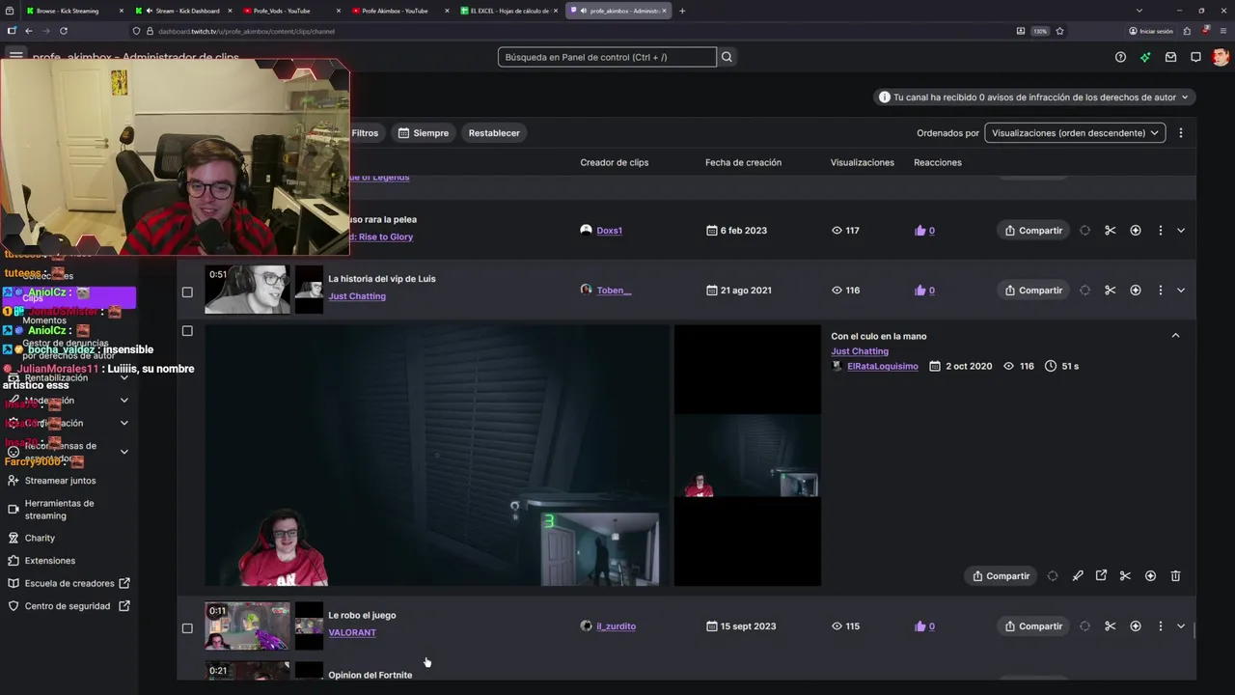The width and height of the screenshot is (1235, 695).
Task: Click Compartir button on Doxs1 row
Action: [x=1032, y=231]
